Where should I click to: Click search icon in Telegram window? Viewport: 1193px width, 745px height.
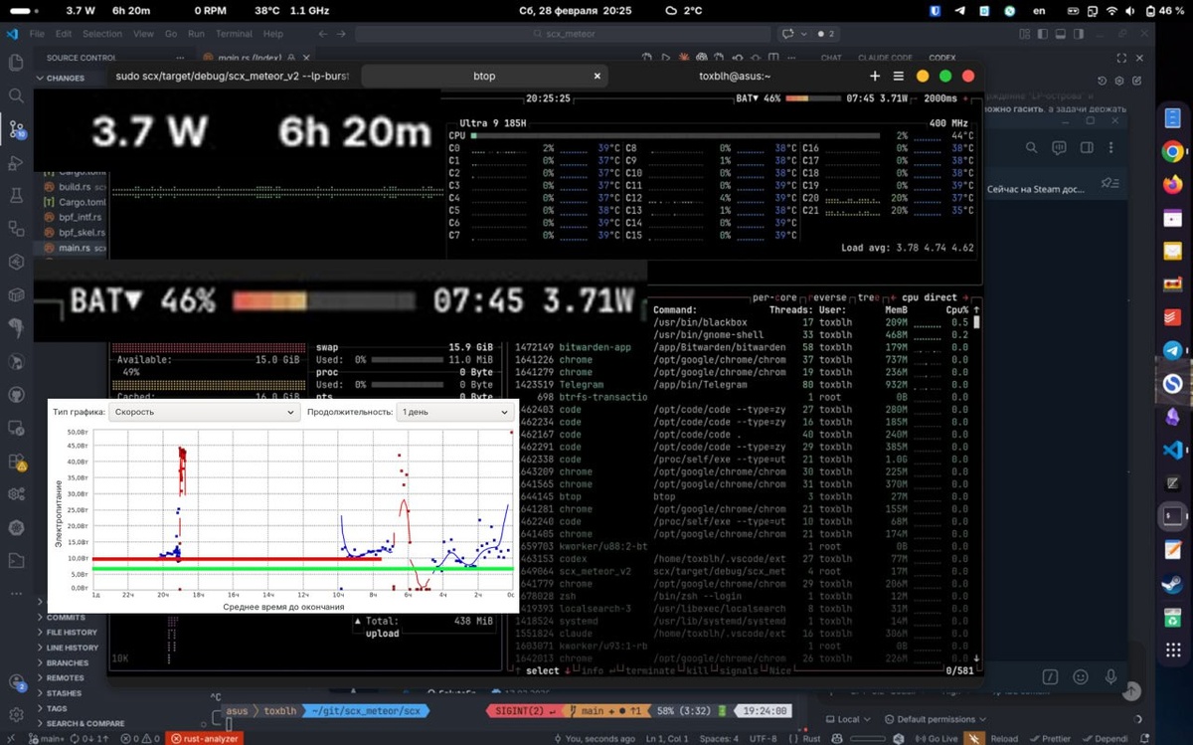tap(1031, 148)
